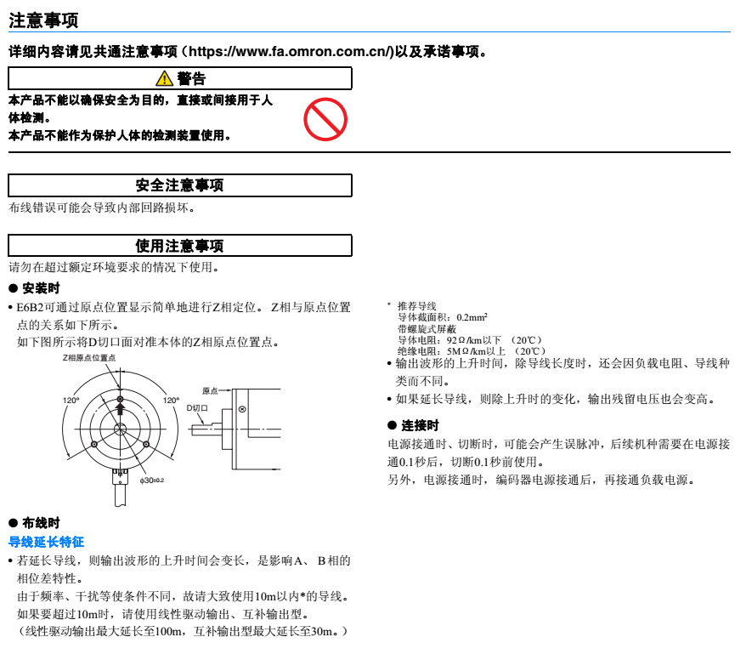Viewport: 746px width, 654px height.
Task: Click the yellow warning triangle icon
Action: point(165,79)
